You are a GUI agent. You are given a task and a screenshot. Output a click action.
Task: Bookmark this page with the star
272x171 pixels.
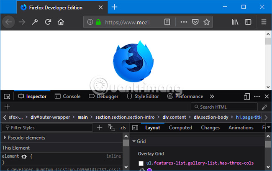[206, 22]
